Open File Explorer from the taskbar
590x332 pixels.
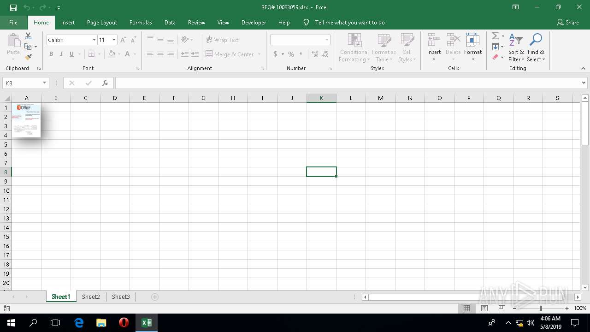click(101, 323)
